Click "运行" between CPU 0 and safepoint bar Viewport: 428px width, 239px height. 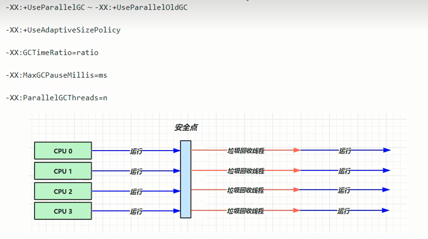[136, 151]
